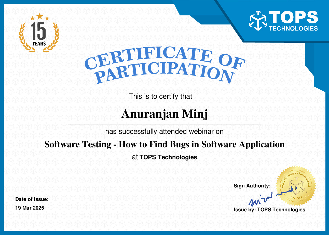Screen dimensions: 329x235
Task: Click the text 'This is to certify that'
Action: point(160,96)
